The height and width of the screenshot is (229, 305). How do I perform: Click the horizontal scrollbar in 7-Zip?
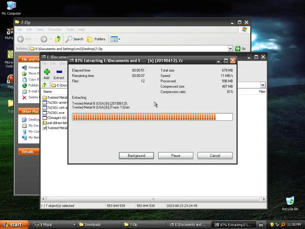(153, 199)
